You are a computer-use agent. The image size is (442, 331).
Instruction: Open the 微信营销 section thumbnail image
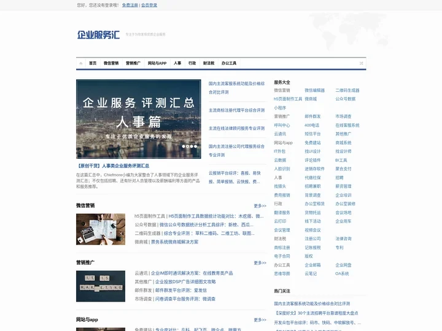101,229
